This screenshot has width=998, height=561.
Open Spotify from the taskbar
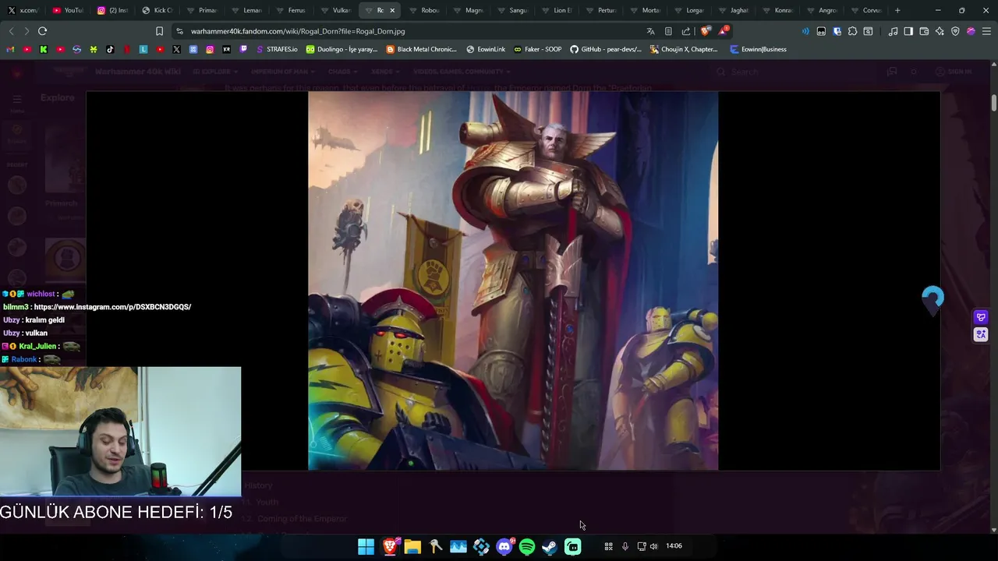tap(527, 546)
